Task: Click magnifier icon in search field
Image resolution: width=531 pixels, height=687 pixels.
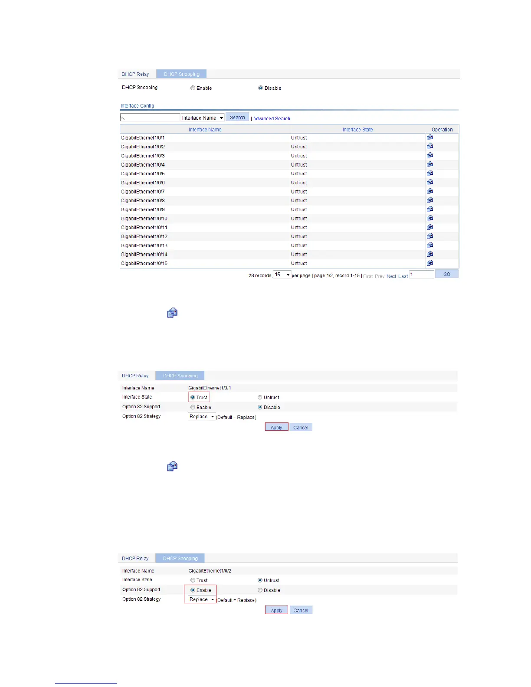Action: point(123,118)
